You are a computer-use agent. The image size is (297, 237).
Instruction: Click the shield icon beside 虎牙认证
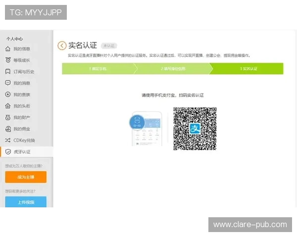pos(8,152)
